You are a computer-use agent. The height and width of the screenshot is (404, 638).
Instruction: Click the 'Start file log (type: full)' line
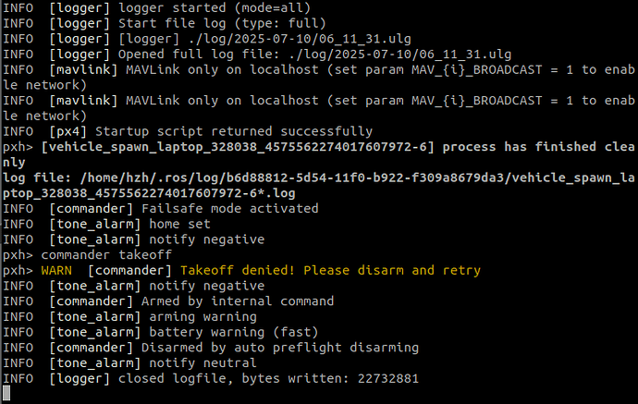165,23
